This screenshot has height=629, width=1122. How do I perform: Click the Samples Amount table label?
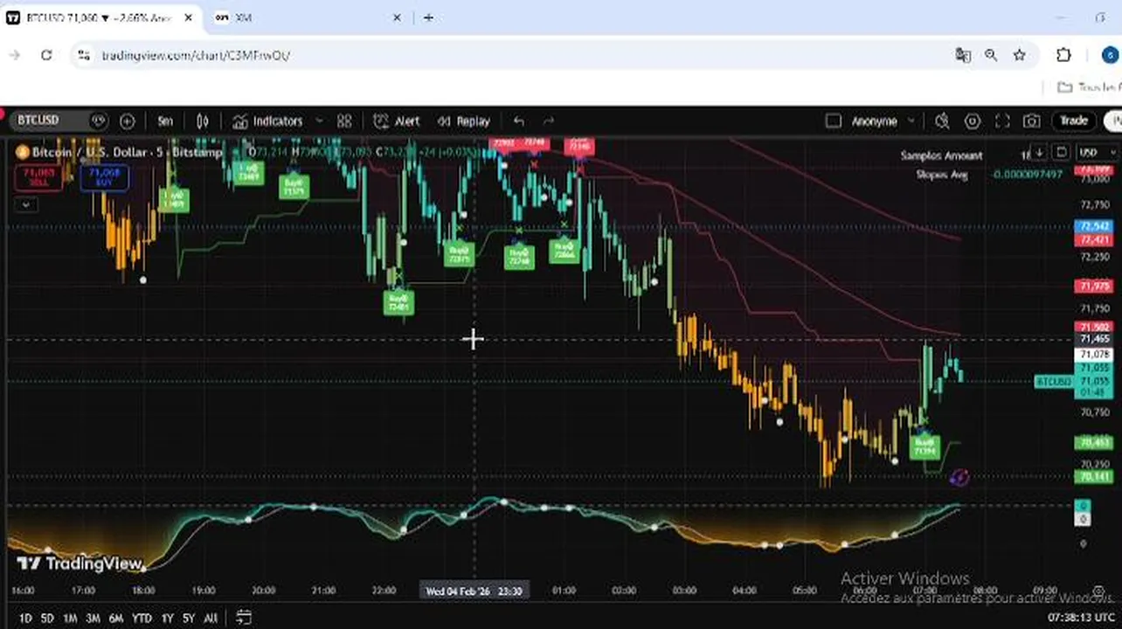coord(942,156)
